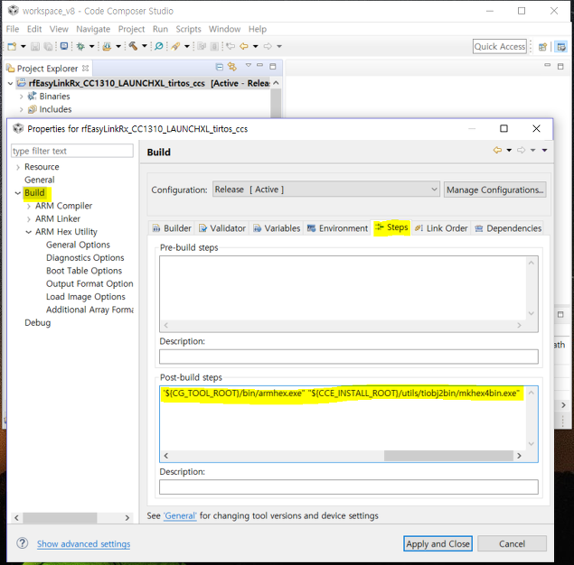Open the Flash icon dropdown arrow

pos(118,46)
